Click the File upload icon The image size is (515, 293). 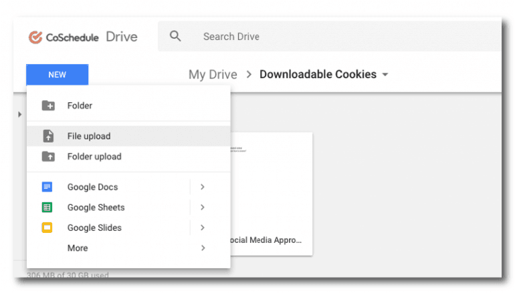coord(48,136)
